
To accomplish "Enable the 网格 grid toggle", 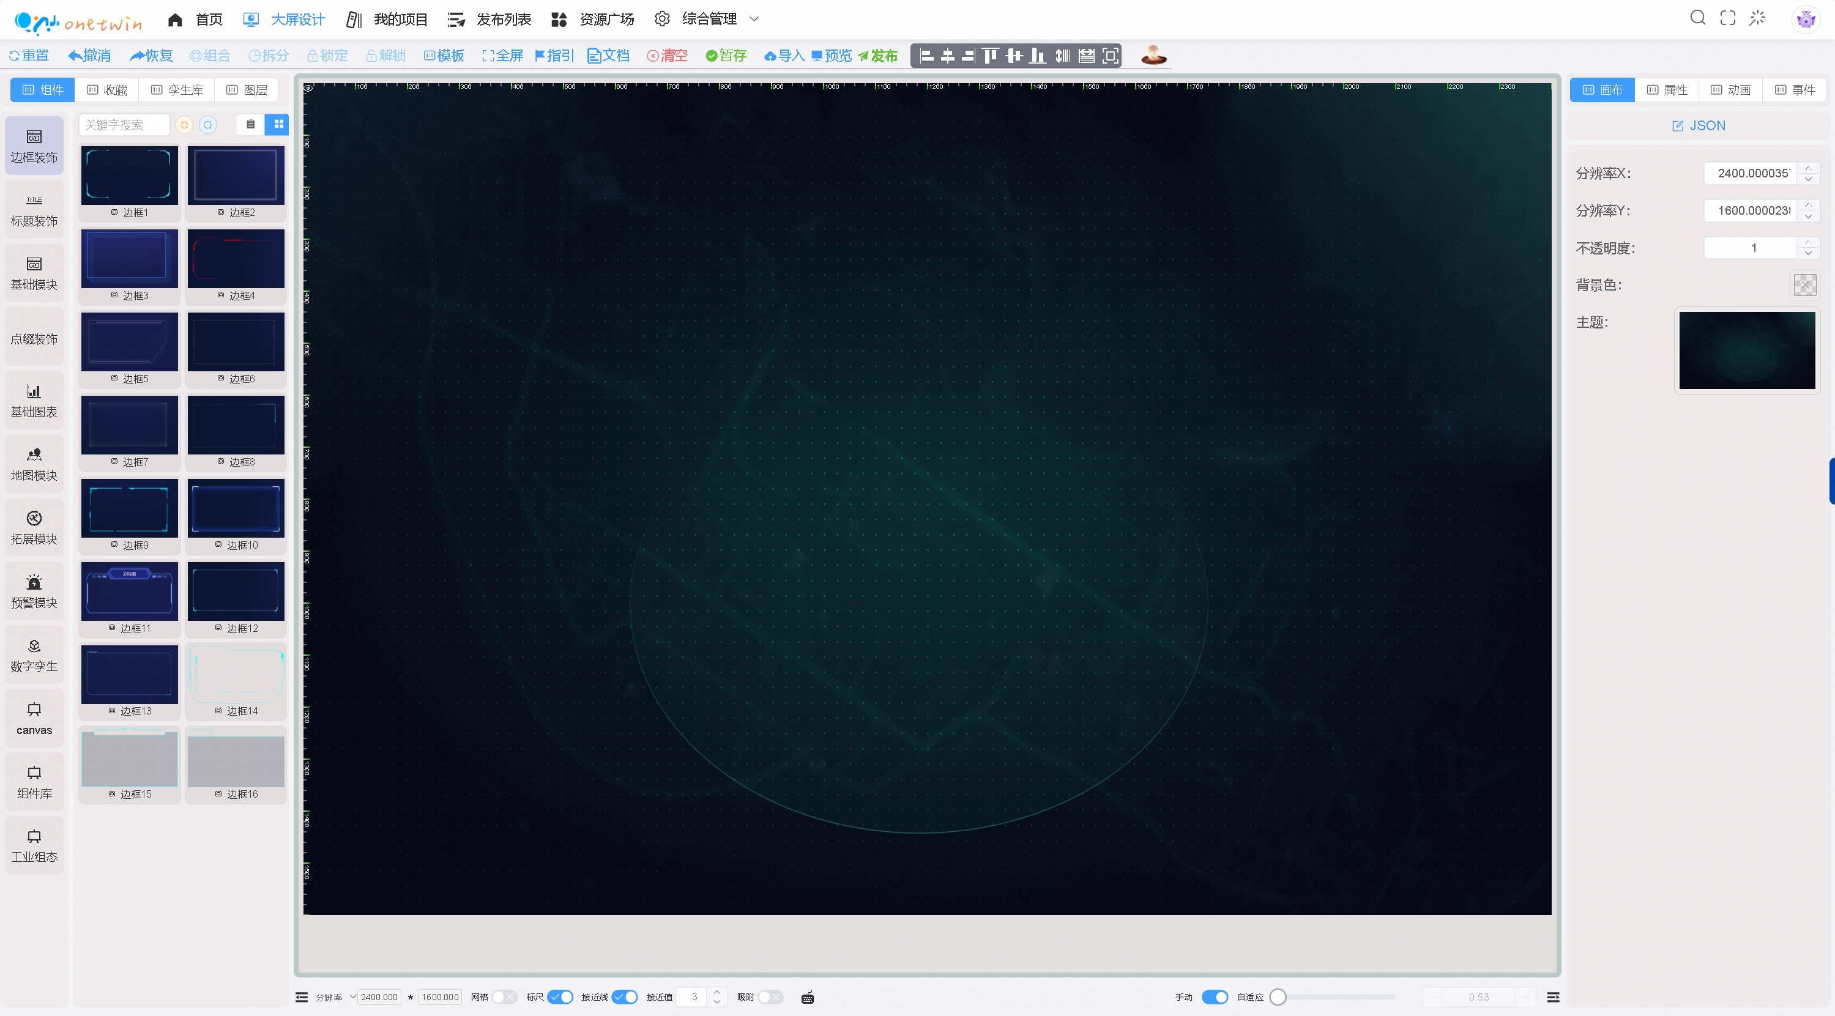I will [504, 997].
